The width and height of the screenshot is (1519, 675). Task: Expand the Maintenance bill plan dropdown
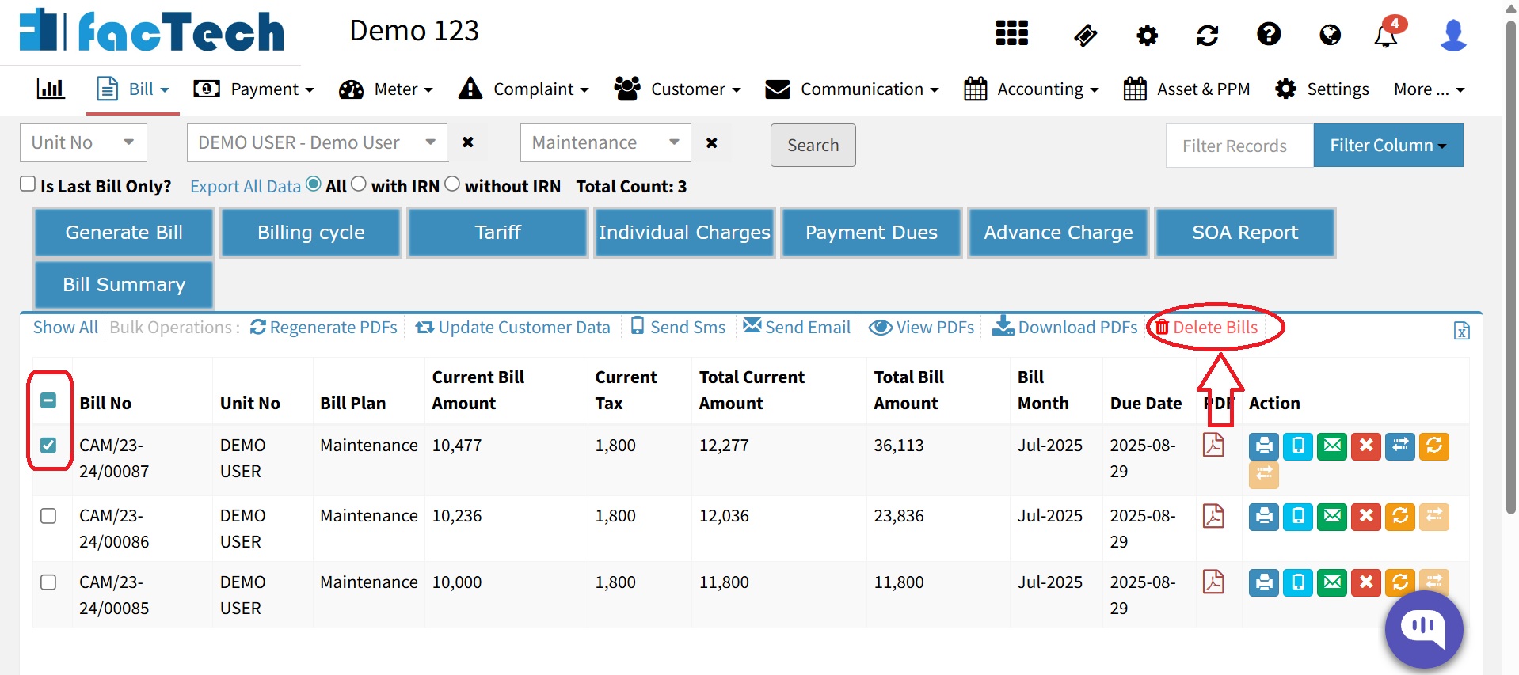[x=605, y=143]
